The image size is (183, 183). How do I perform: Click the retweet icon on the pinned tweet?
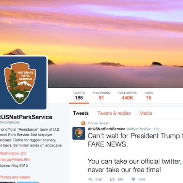(112, 179)
